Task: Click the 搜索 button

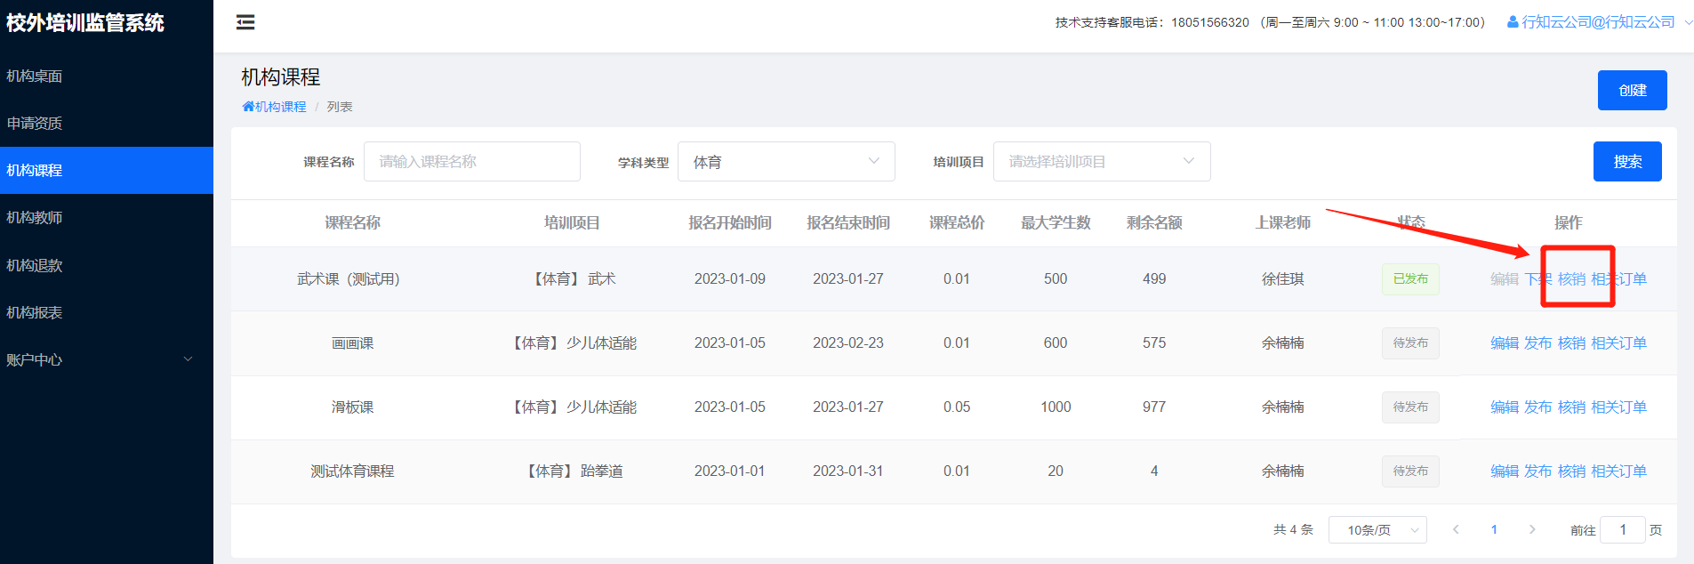Action: tap(1626, 162)
